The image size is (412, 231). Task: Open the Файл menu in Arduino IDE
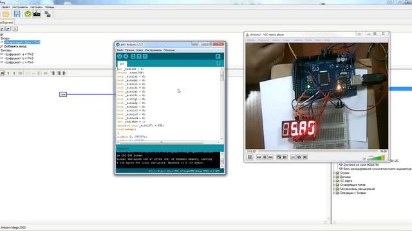point(120,50)
